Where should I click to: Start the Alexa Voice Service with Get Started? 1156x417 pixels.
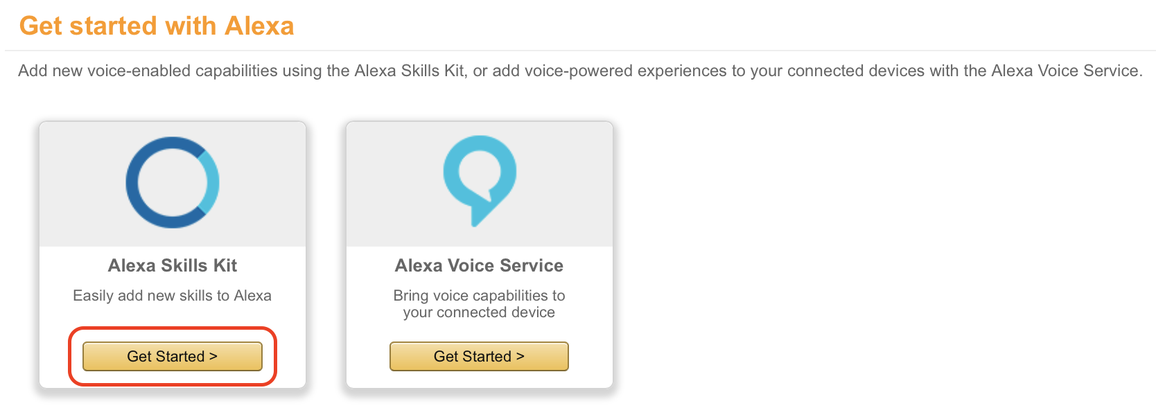(479, 356)
